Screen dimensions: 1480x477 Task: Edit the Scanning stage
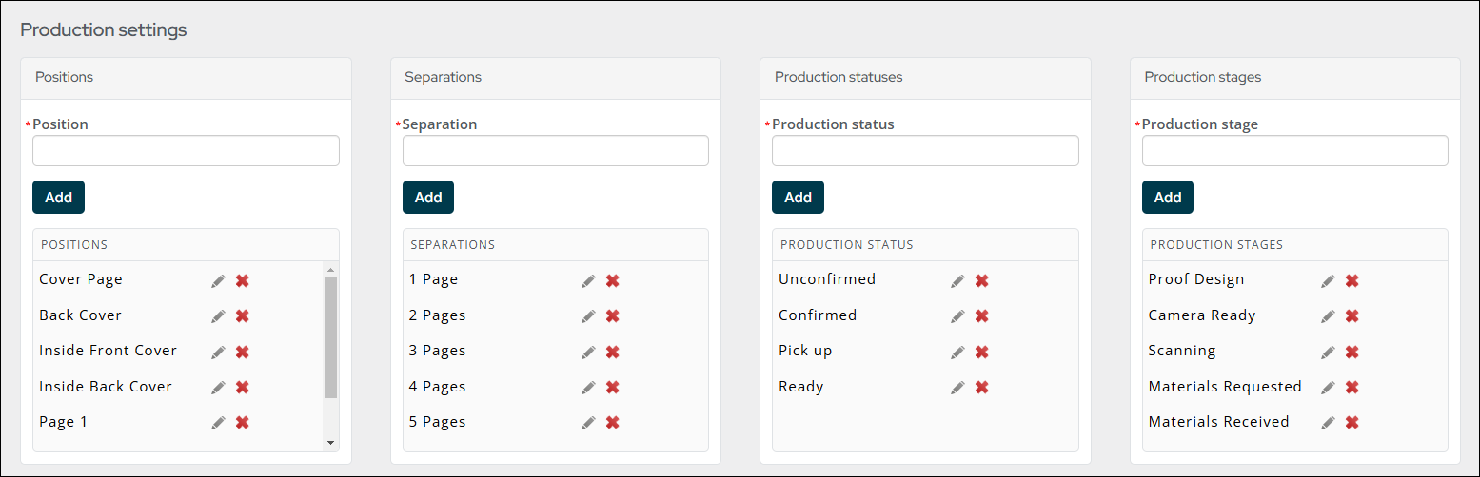(1329, 352)
